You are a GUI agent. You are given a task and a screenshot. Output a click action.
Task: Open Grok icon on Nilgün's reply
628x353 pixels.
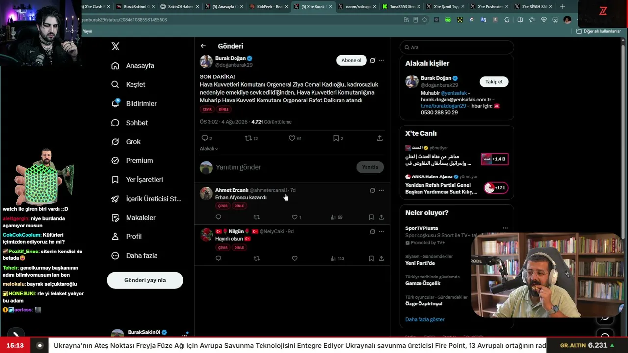point(372,232)
